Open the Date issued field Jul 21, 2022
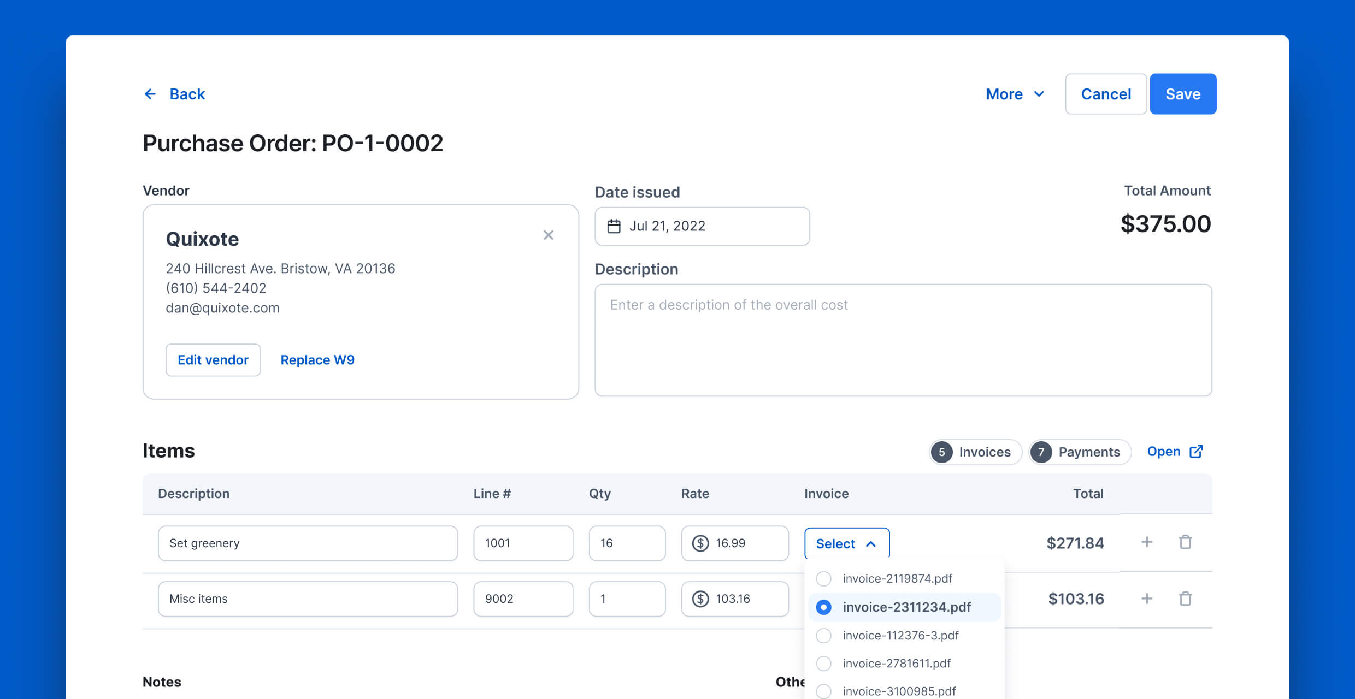This screenshot has width=1355, height=699. (x=702, y=226)
